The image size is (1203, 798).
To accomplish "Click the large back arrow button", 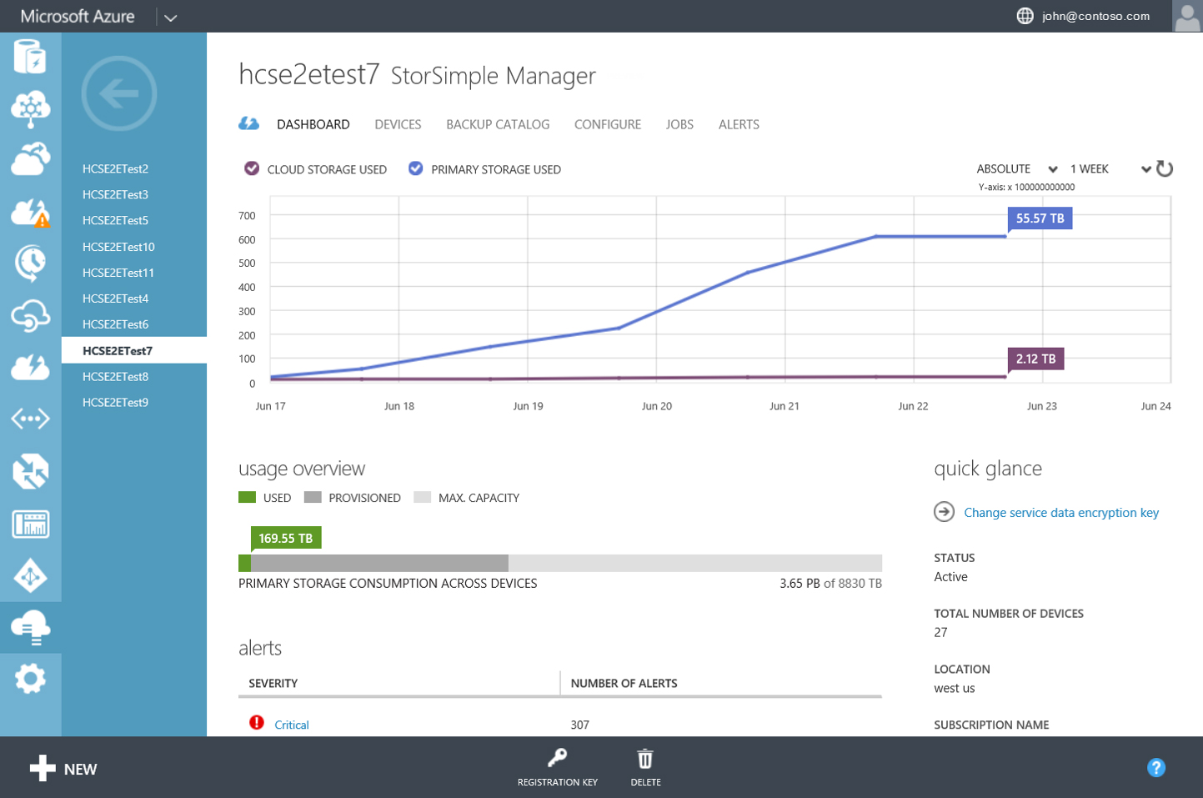I will click(x=119, y=93).
